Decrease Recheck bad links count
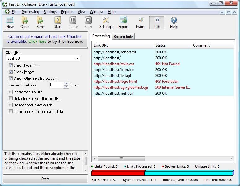This screenshot has height=186, width=240. tap(66, 87)
